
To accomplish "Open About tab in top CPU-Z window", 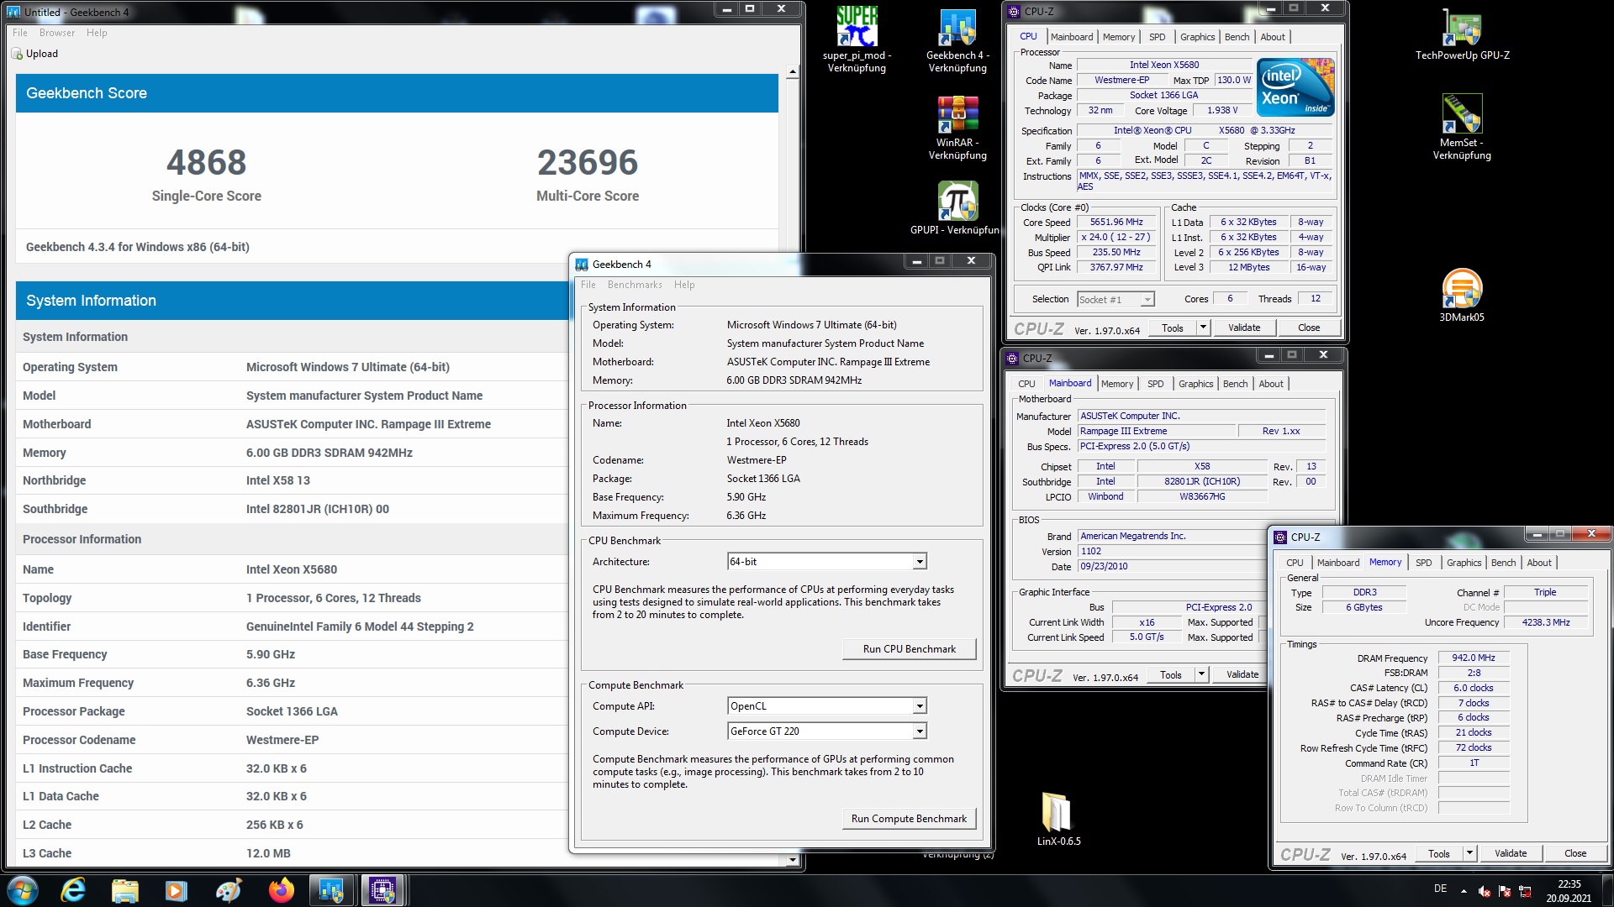I will pos(1272,37).
